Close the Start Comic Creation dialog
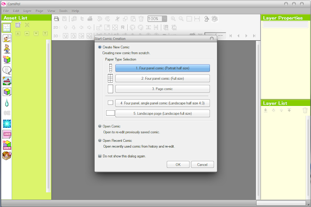This screenshot has height=207, width=311. click(x=212, y=38)
